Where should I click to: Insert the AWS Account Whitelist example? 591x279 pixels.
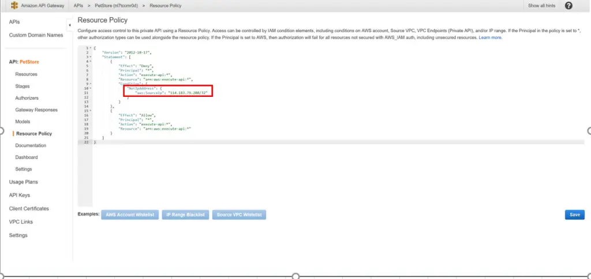coord(130,214)
